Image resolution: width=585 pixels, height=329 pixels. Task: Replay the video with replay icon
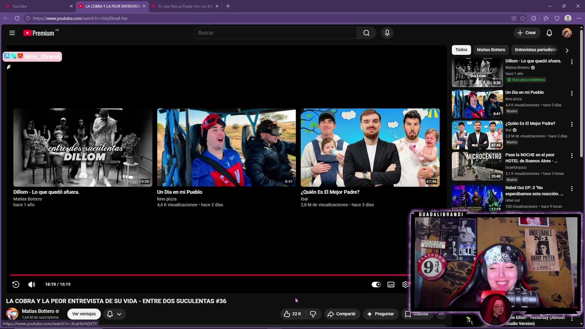tap(16, 284)
